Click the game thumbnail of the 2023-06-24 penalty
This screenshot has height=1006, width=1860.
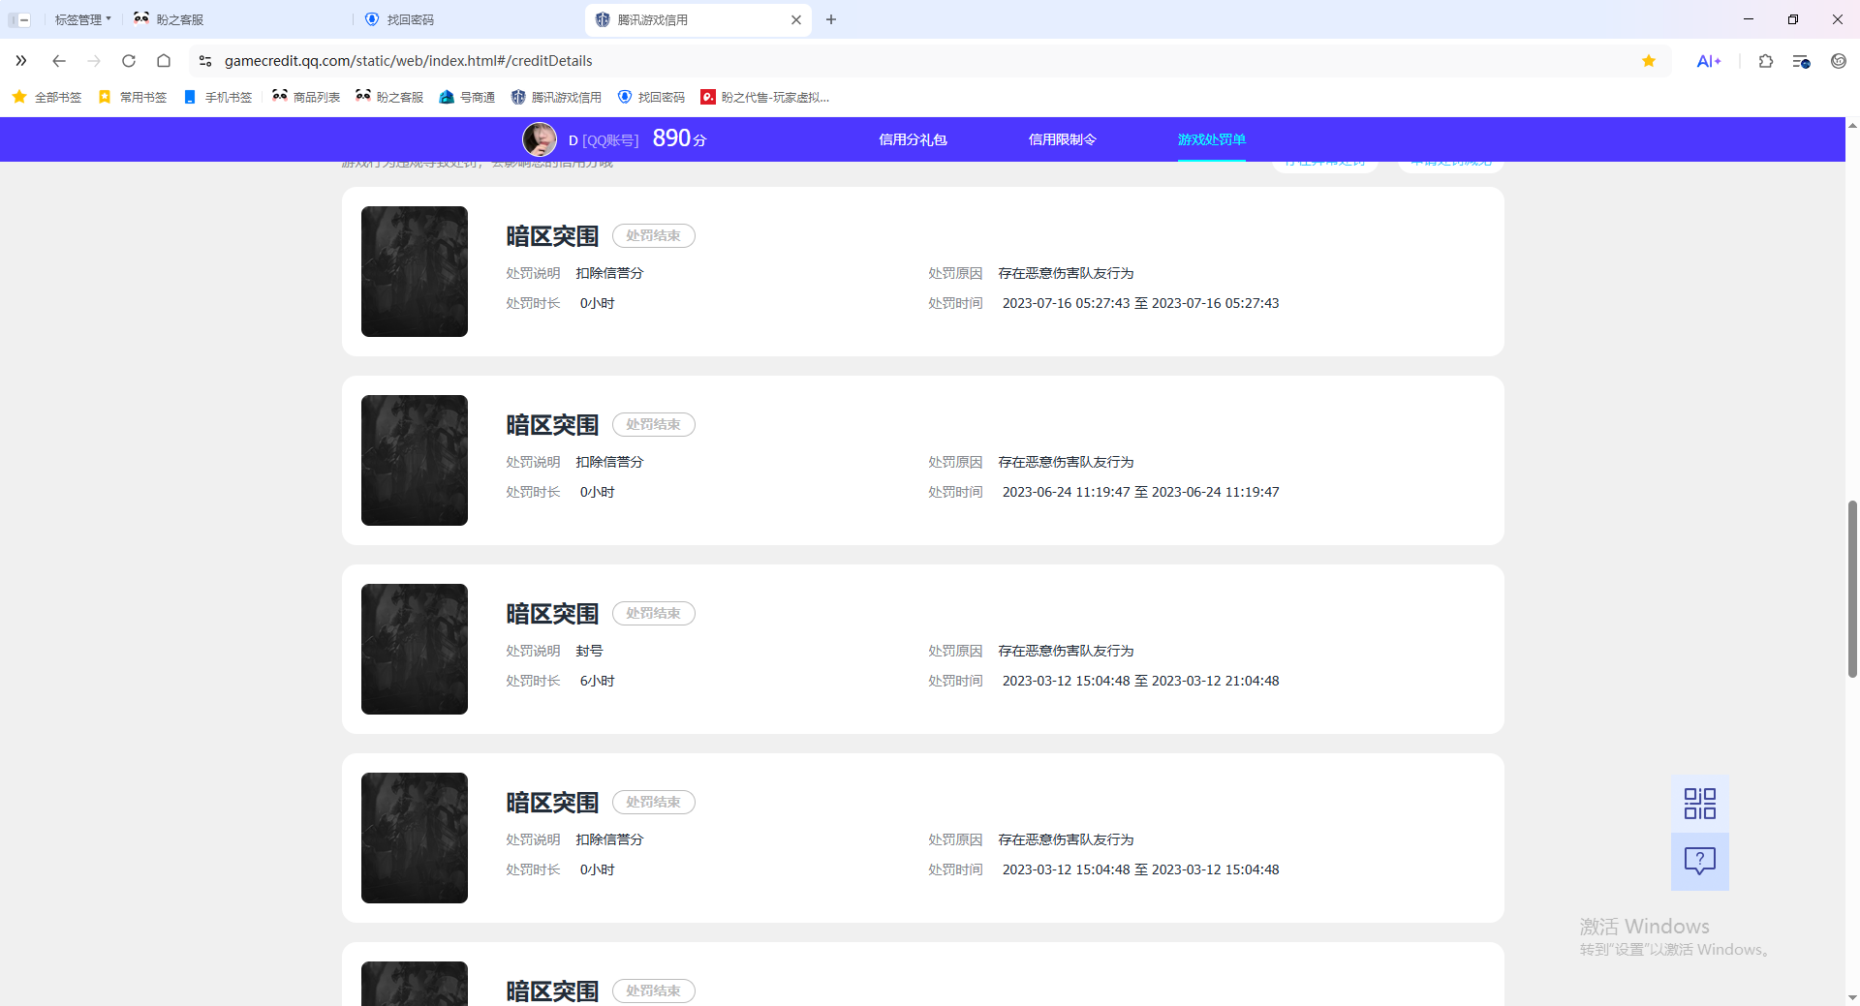pos(415,460)
